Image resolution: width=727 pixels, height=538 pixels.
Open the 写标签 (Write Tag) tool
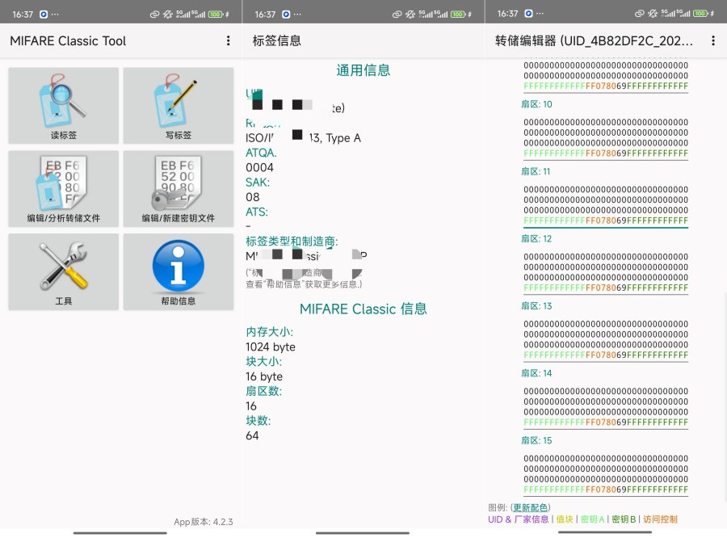[x=179, y=105]
